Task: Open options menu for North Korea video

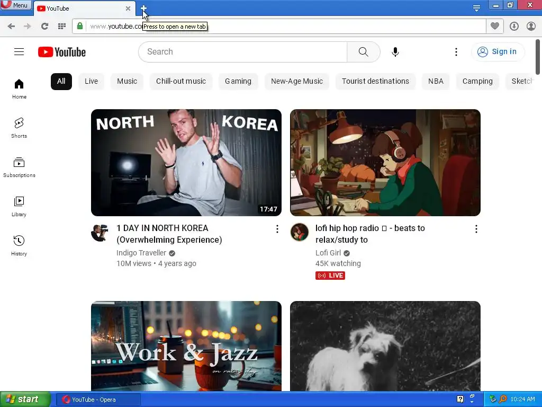Action: click(x=277, y=229)
